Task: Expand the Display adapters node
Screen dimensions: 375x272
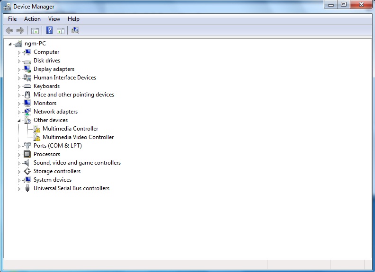Action: pos(19,70)
